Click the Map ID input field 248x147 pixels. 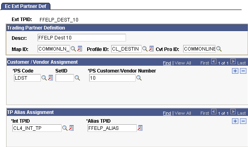click(x=54, y=49)
